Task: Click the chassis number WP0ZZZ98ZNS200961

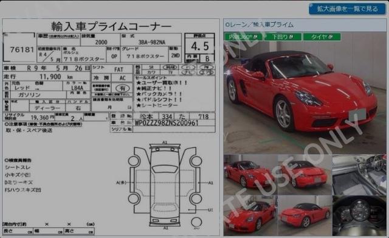Action: [x=167, y=123]
